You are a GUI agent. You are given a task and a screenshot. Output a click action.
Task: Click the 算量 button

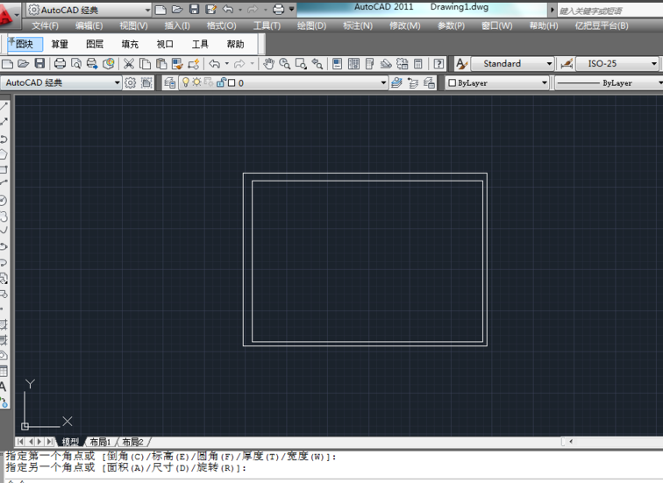click(x=60, y=44)
